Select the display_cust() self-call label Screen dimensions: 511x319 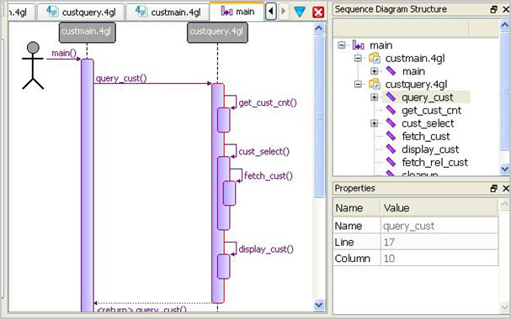pyautogui.click(x=266, y=249)
